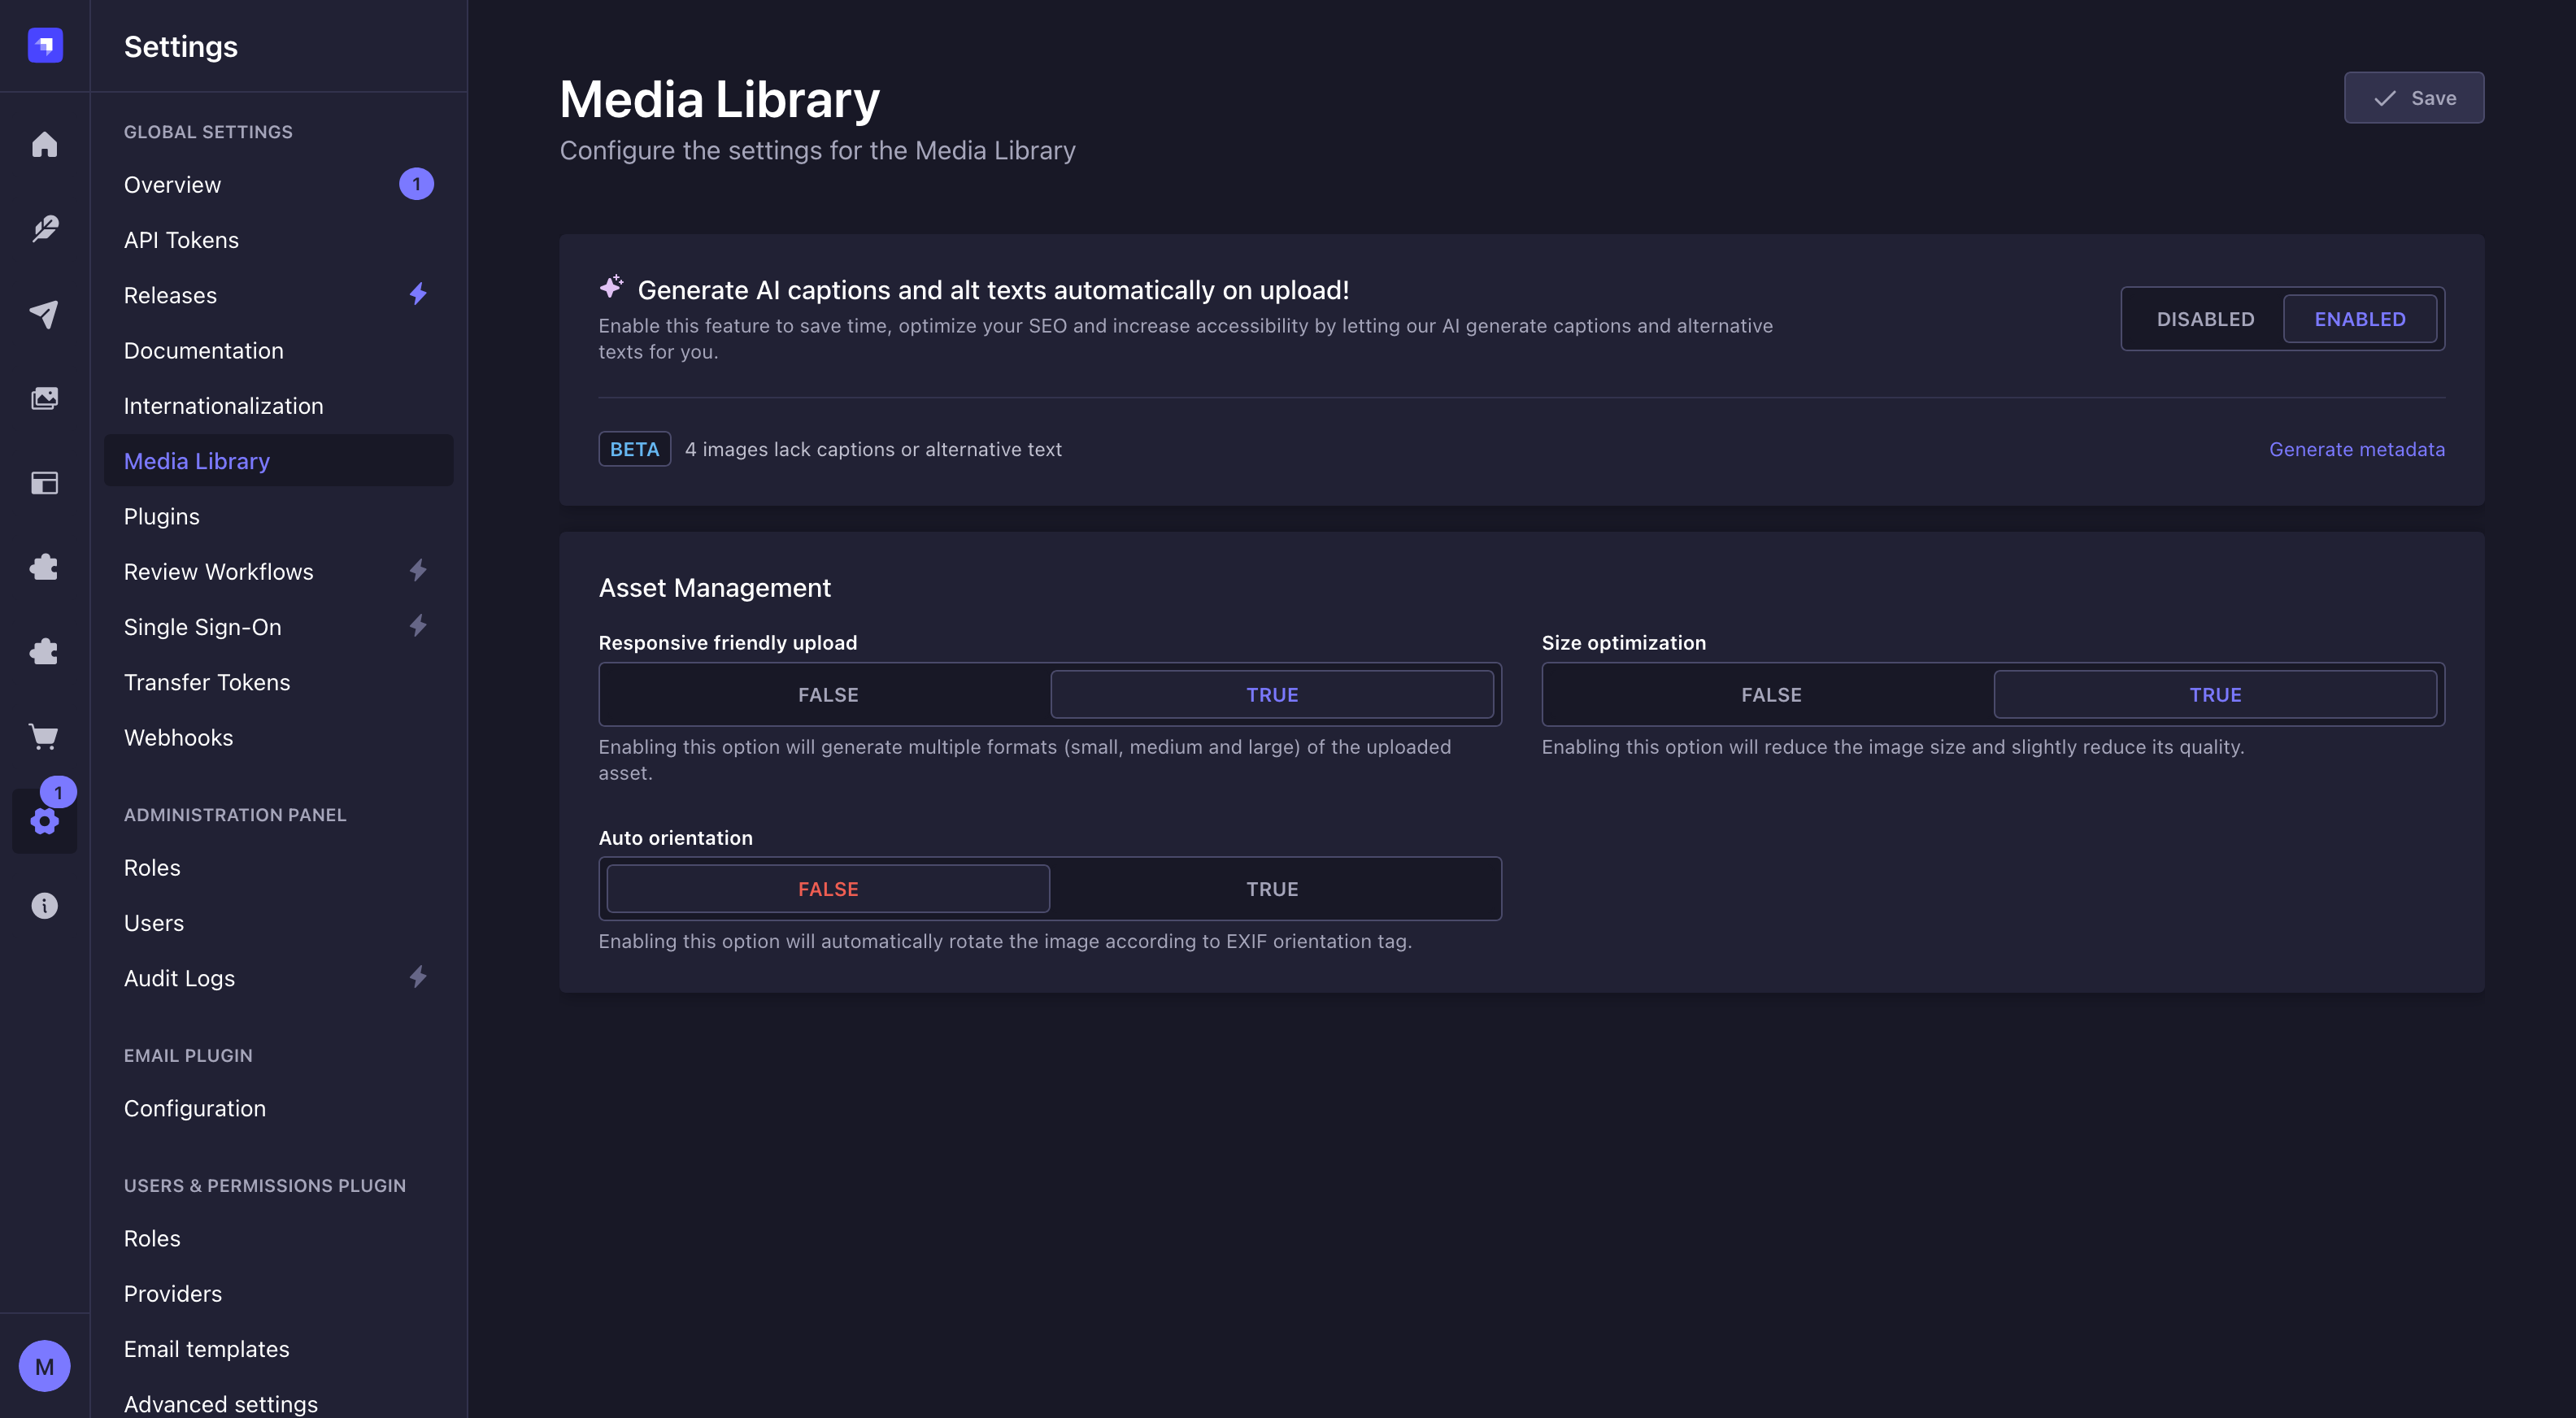Set Size optimization to FALSE
This screenshot has width=2576, height=1418.
pos(1770,694)
